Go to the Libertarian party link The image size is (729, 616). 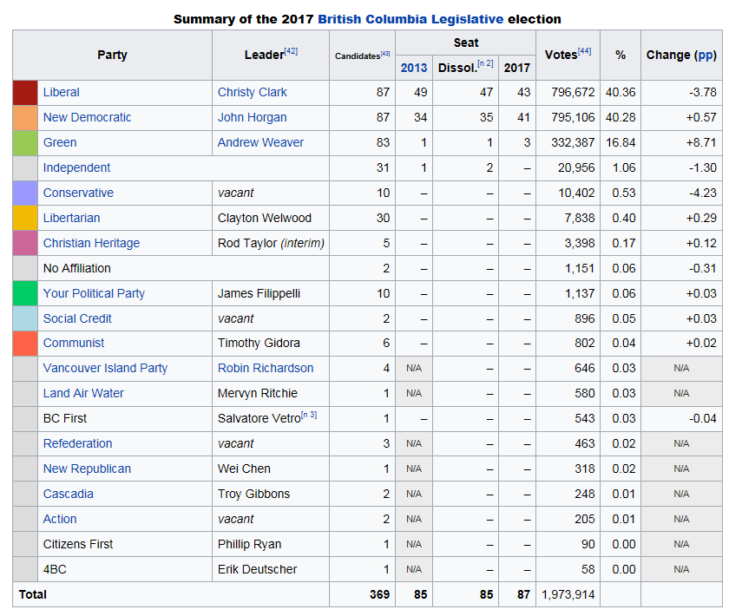(71, 218)
